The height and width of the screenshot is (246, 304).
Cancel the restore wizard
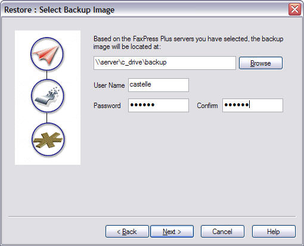(222, 232)
